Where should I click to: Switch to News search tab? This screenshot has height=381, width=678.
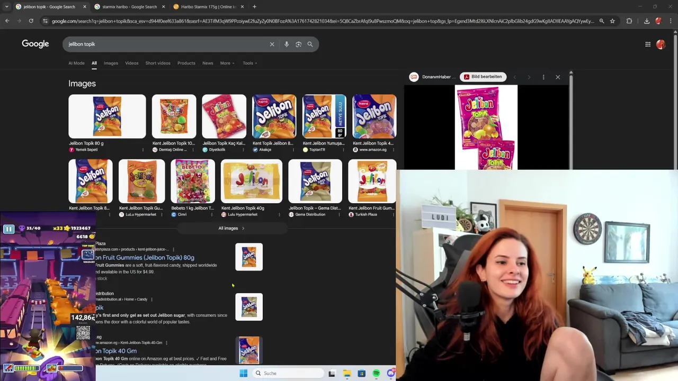point(208,63)
